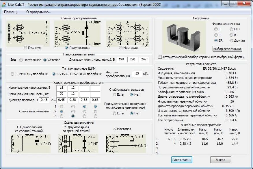The image size is (253, 169).
Task: Click the bipolar center-tap rectifier diagram
Action: (x=78, y=144)
